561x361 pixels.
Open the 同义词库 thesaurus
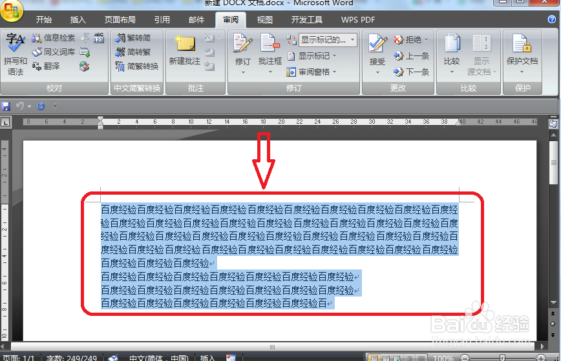coord(53,52)
